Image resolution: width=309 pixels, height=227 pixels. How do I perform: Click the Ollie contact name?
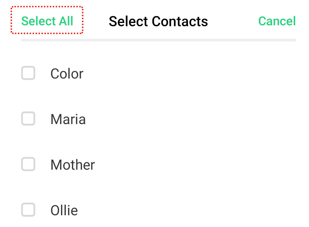pyautogui.click(x=64, y=211)
